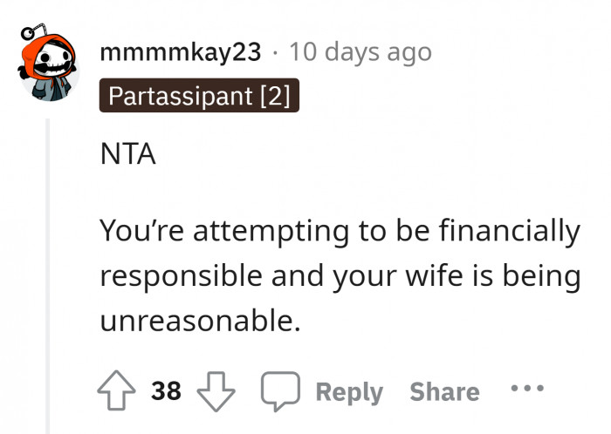This screenshot has width=611, height=434.
Task: Click the dot separator after the username
Action: tap(275, 51)
